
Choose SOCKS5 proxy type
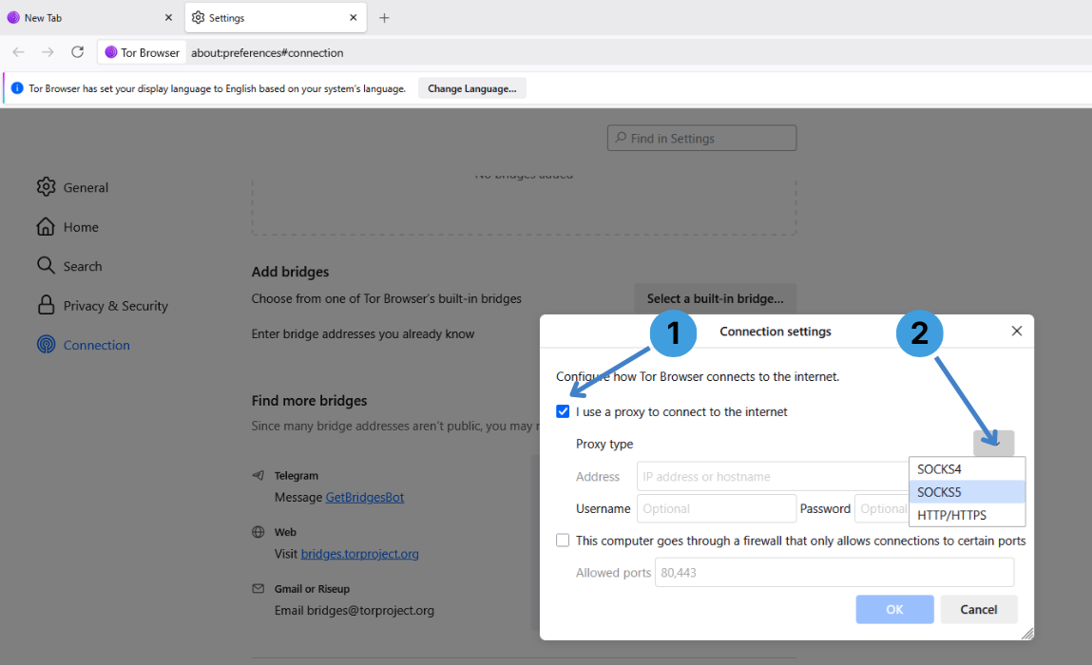(967, 492)
